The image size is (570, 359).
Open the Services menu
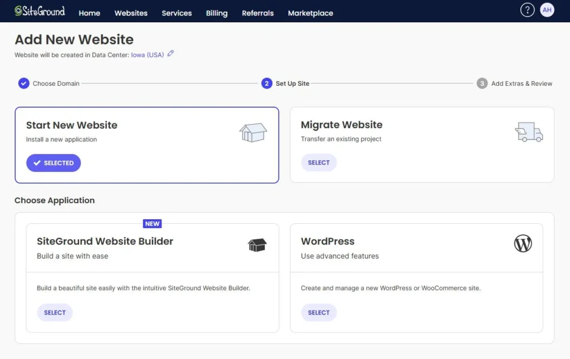pyautogui.click(x=176, y=13)
